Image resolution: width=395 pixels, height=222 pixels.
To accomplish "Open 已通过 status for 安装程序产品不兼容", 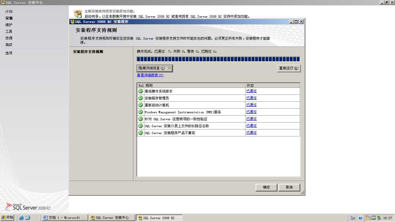I will (x=252, y=133).
